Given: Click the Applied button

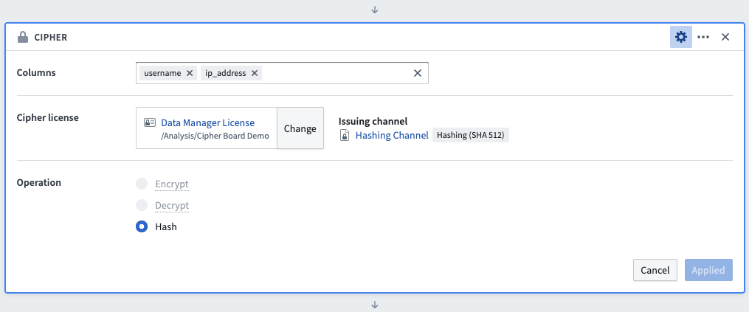Looking at the screenshot, I should point(708,270).
